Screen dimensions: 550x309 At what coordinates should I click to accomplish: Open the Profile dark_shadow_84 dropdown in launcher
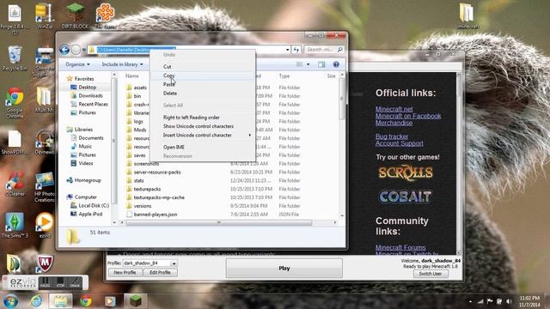click(150, 264)
